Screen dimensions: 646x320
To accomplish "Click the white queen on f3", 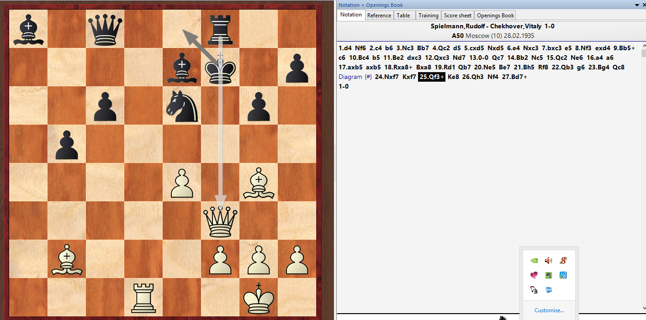I will (x=221, y=221).
